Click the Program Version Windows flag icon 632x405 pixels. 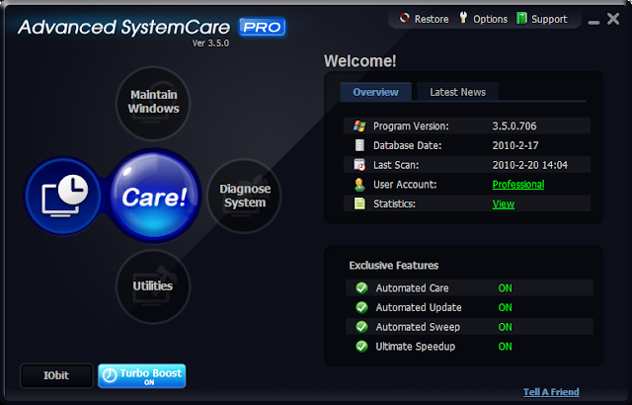pos(359,126)
